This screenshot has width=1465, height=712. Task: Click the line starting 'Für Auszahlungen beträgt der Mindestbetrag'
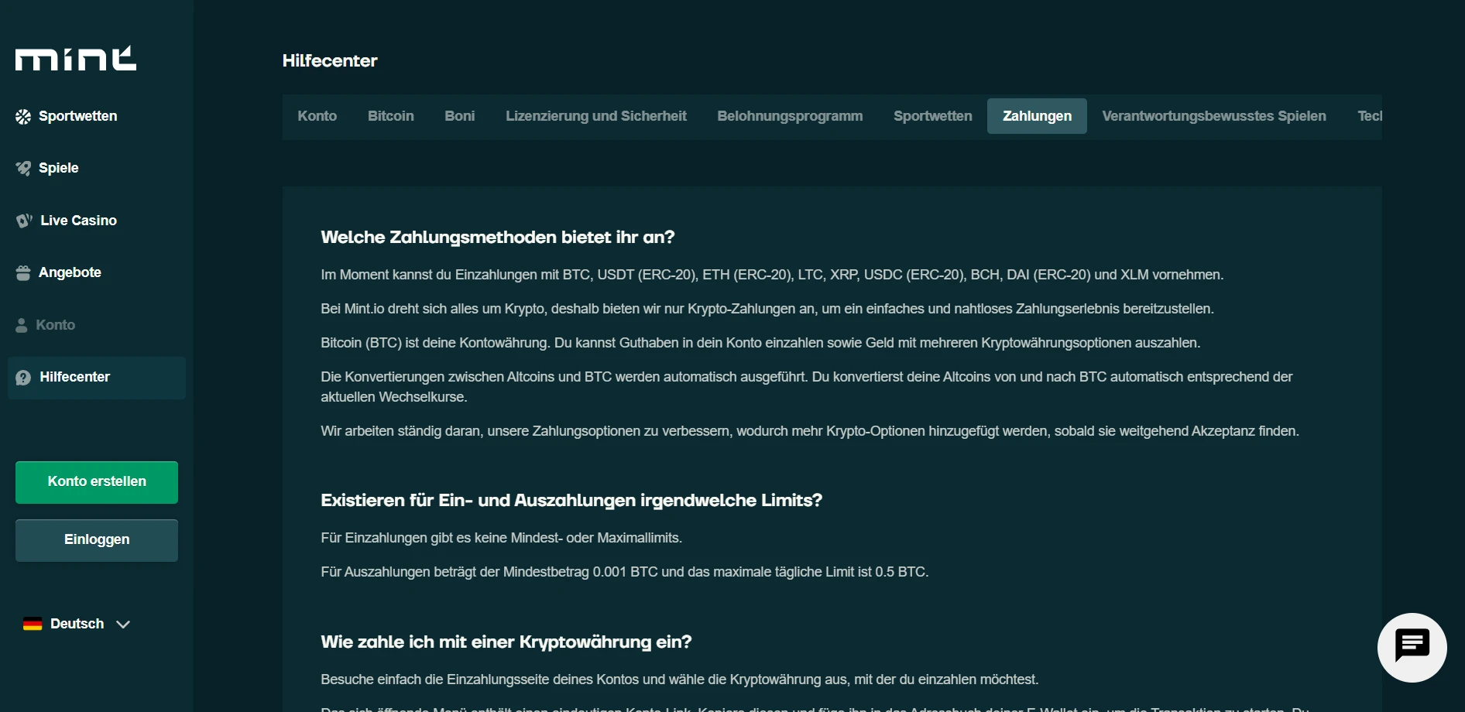click(x=625, y=572)
